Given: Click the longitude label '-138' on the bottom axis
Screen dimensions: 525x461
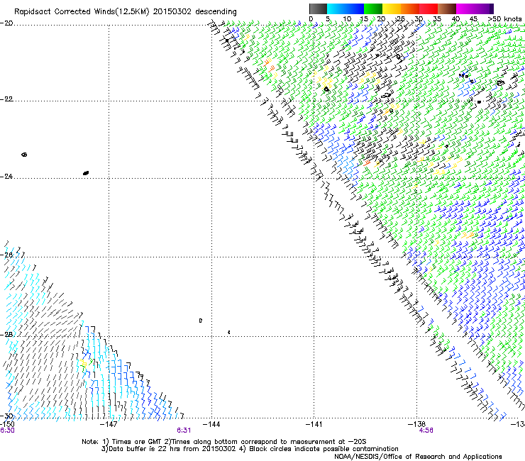Looking at the screenshot, I should [416, 424].
